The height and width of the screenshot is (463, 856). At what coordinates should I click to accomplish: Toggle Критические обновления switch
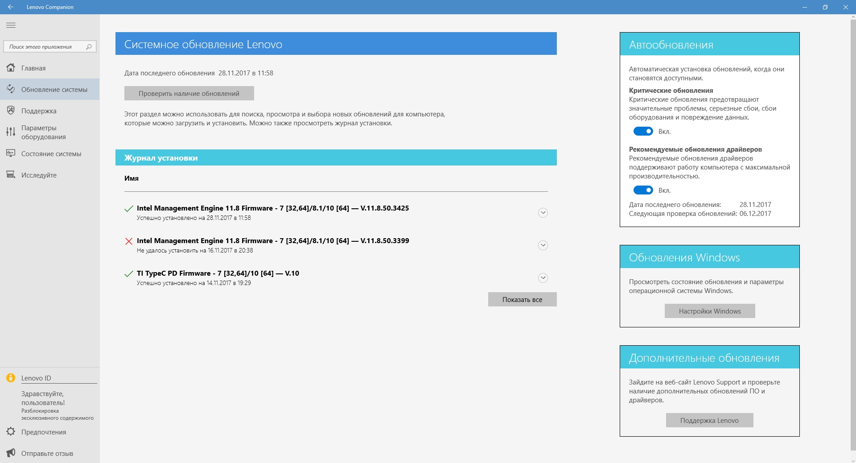pos(643,131)
